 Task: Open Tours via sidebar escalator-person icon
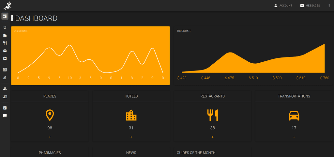point(5,77)
